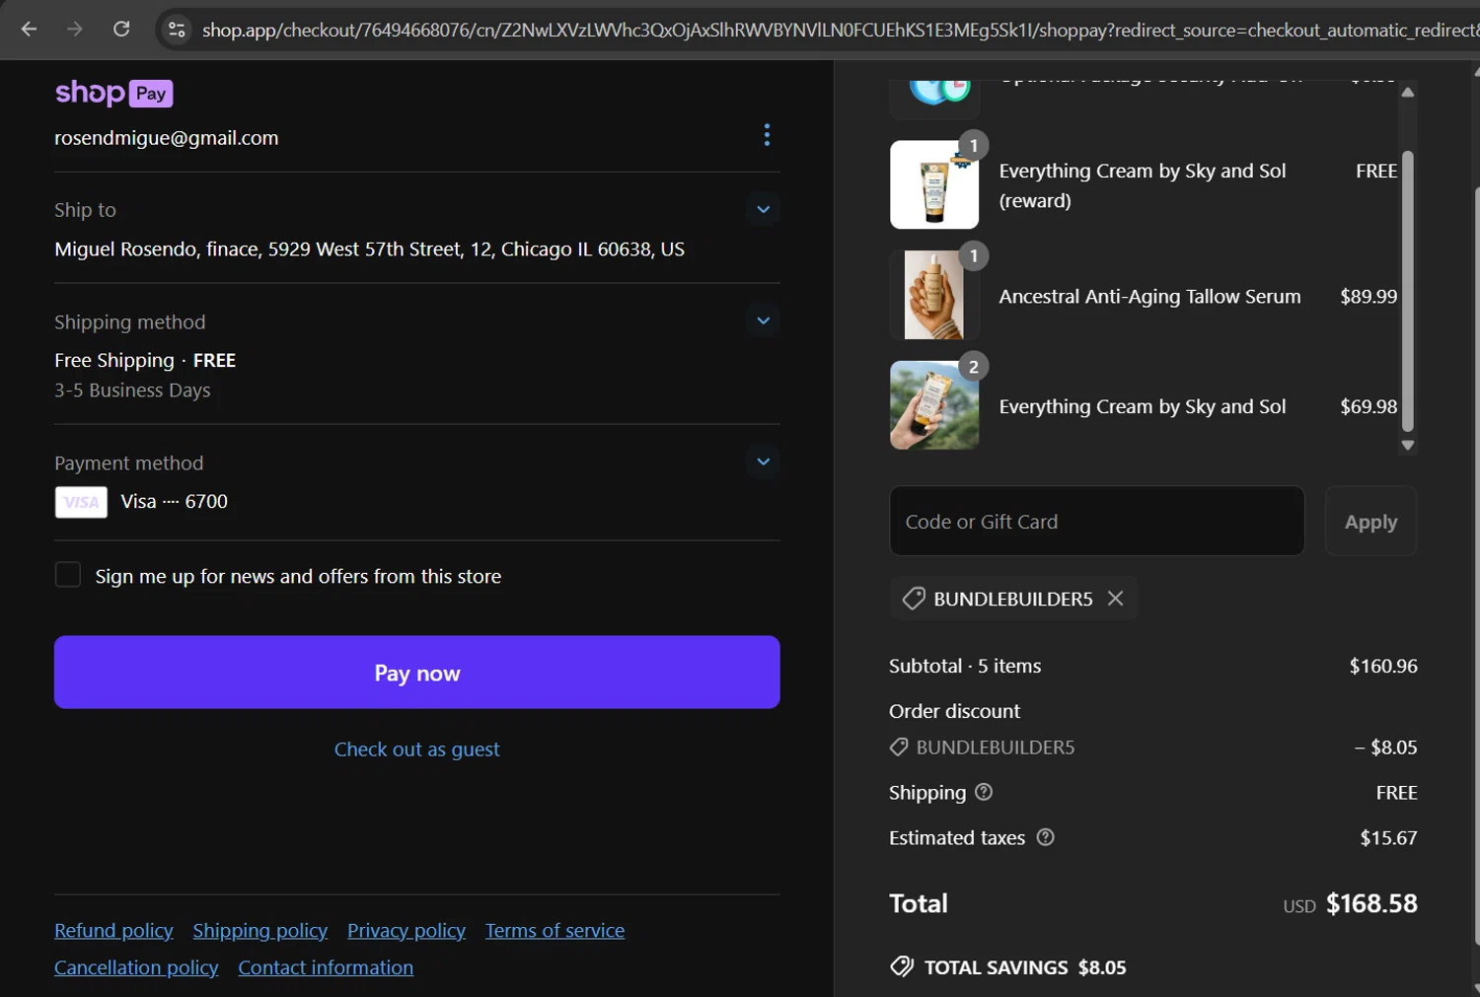This screenshot has height=997, width=1480.
Task: Expand the Shipping method section
Action: 763,320
